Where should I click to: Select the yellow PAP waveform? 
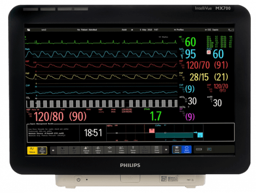pyautogui.click(x=101, y=76)
